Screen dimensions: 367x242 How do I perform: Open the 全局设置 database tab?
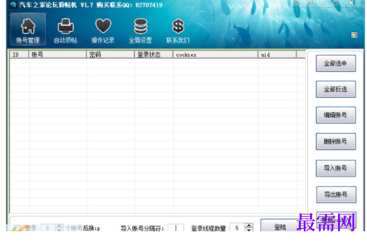click(x=141, y=30)
